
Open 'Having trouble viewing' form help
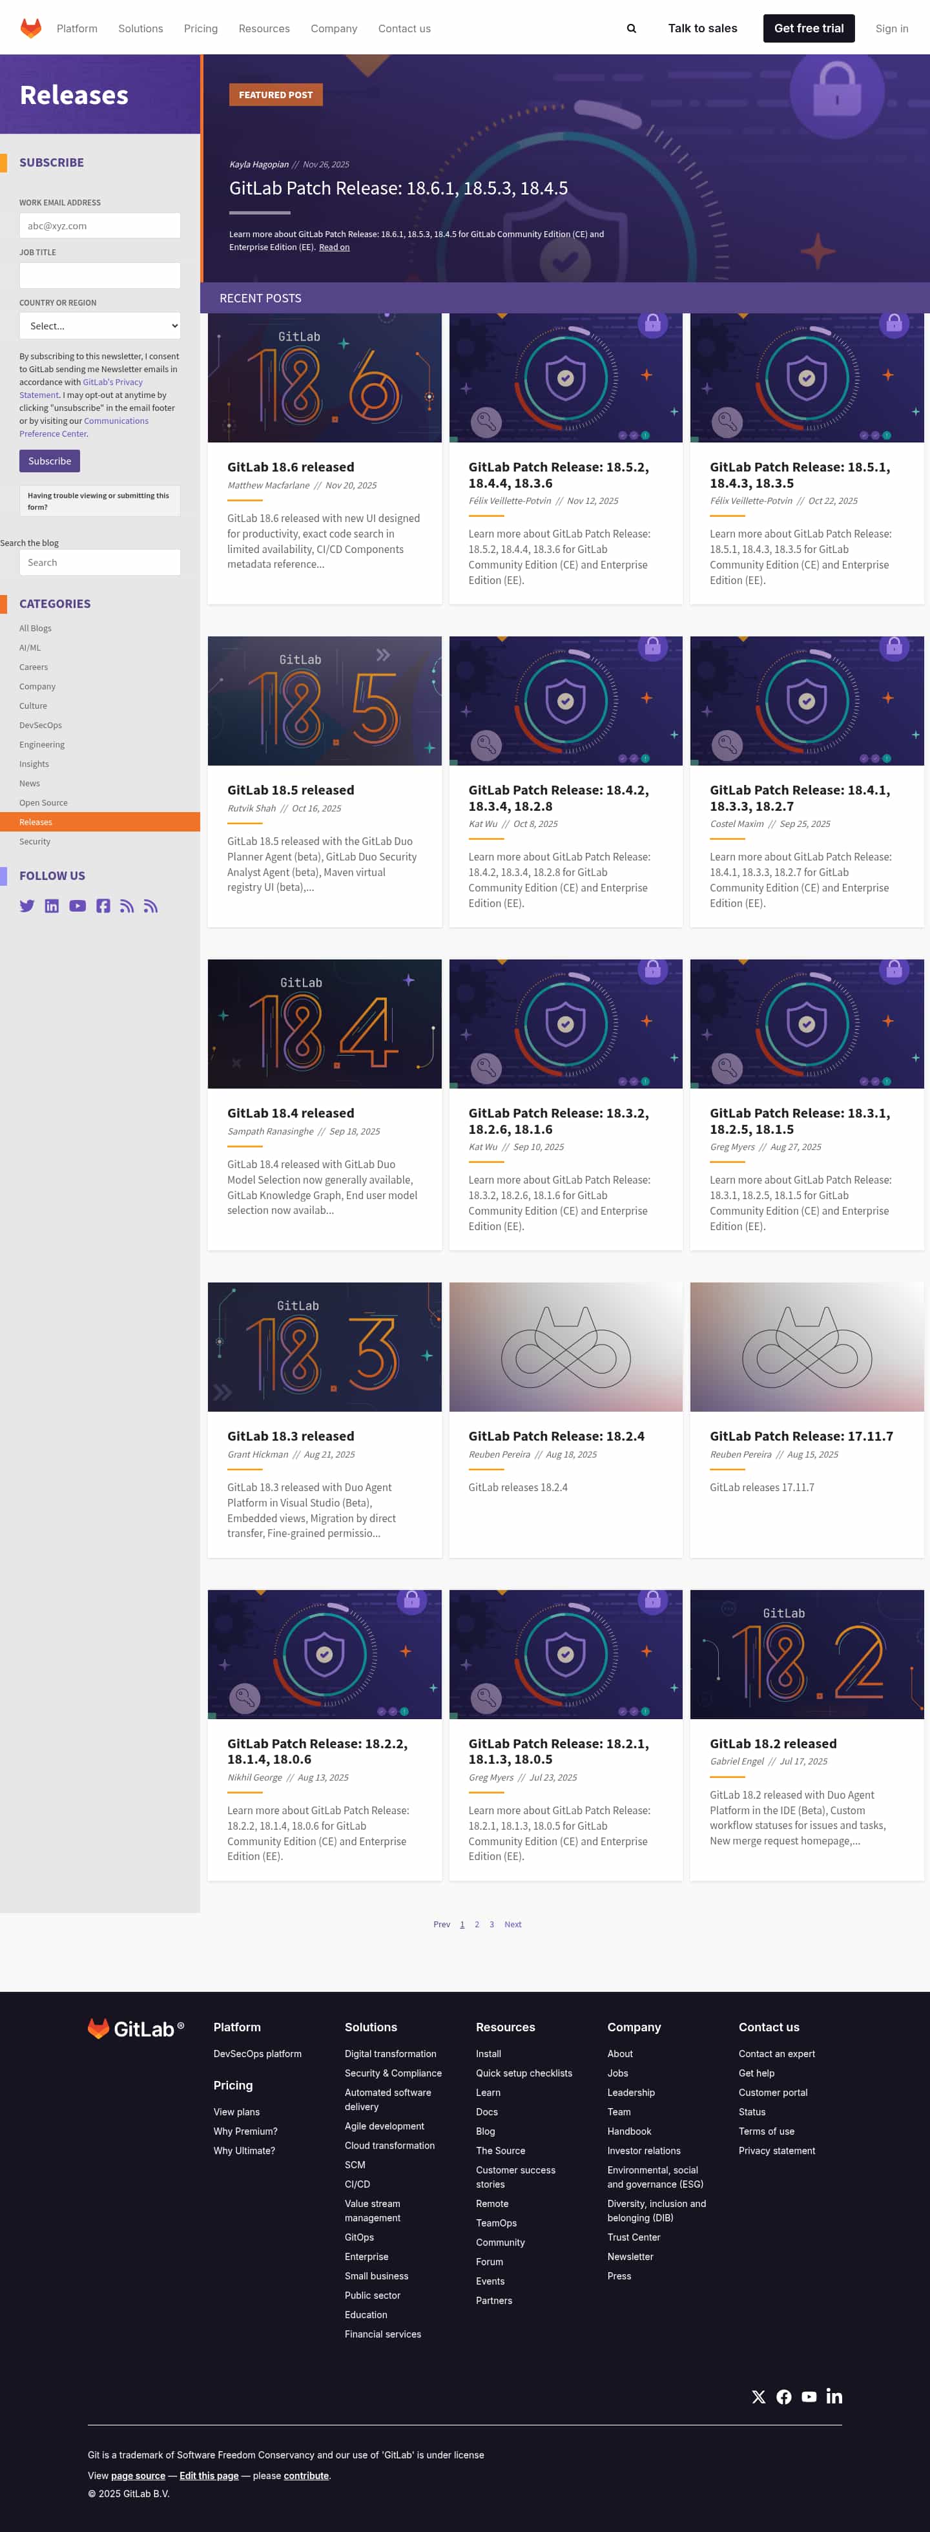click(x=100, y=501)
